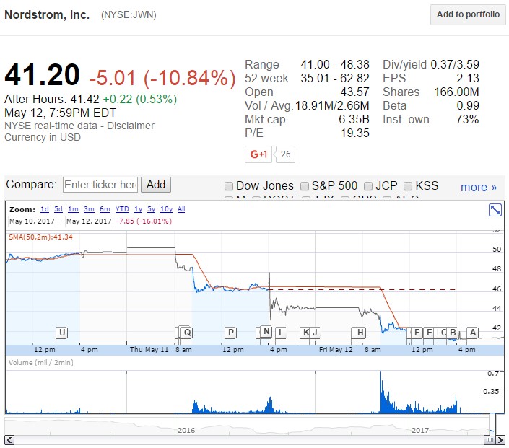Set chart zoom to 6m

pyautogui.click(x=105, y=209)
